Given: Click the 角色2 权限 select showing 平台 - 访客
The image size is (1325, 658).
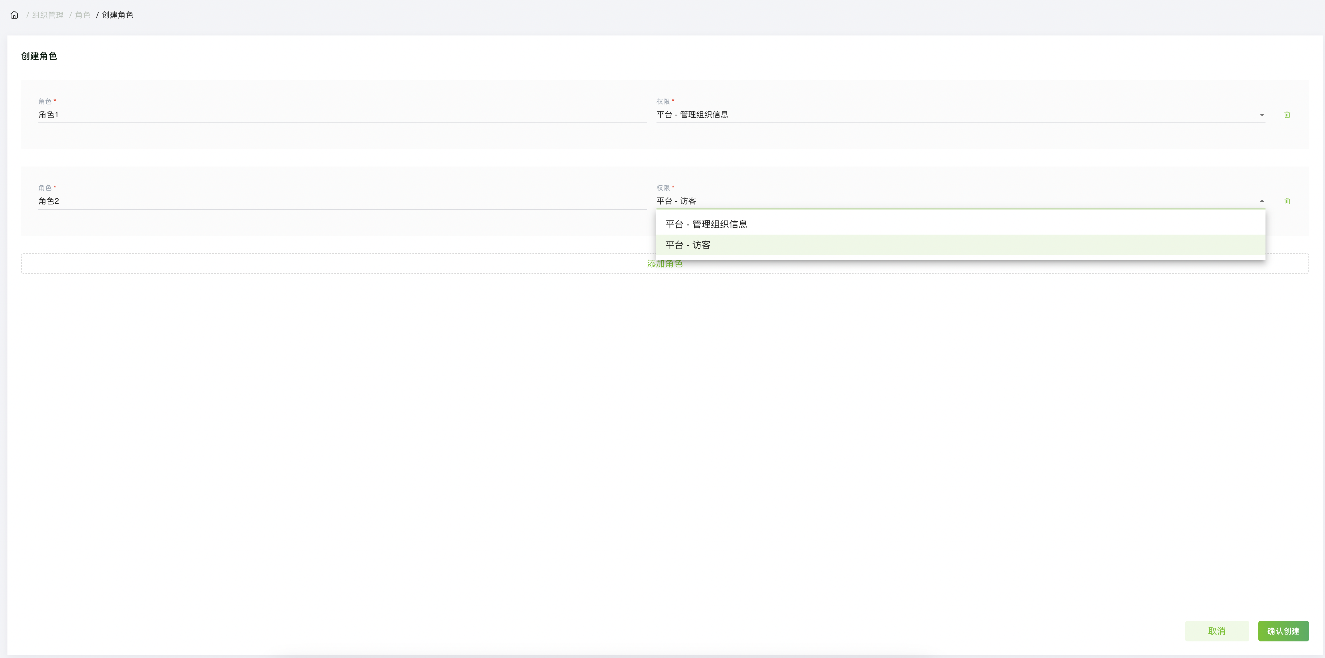Looking at the screenshot, I should click(960, 201).
